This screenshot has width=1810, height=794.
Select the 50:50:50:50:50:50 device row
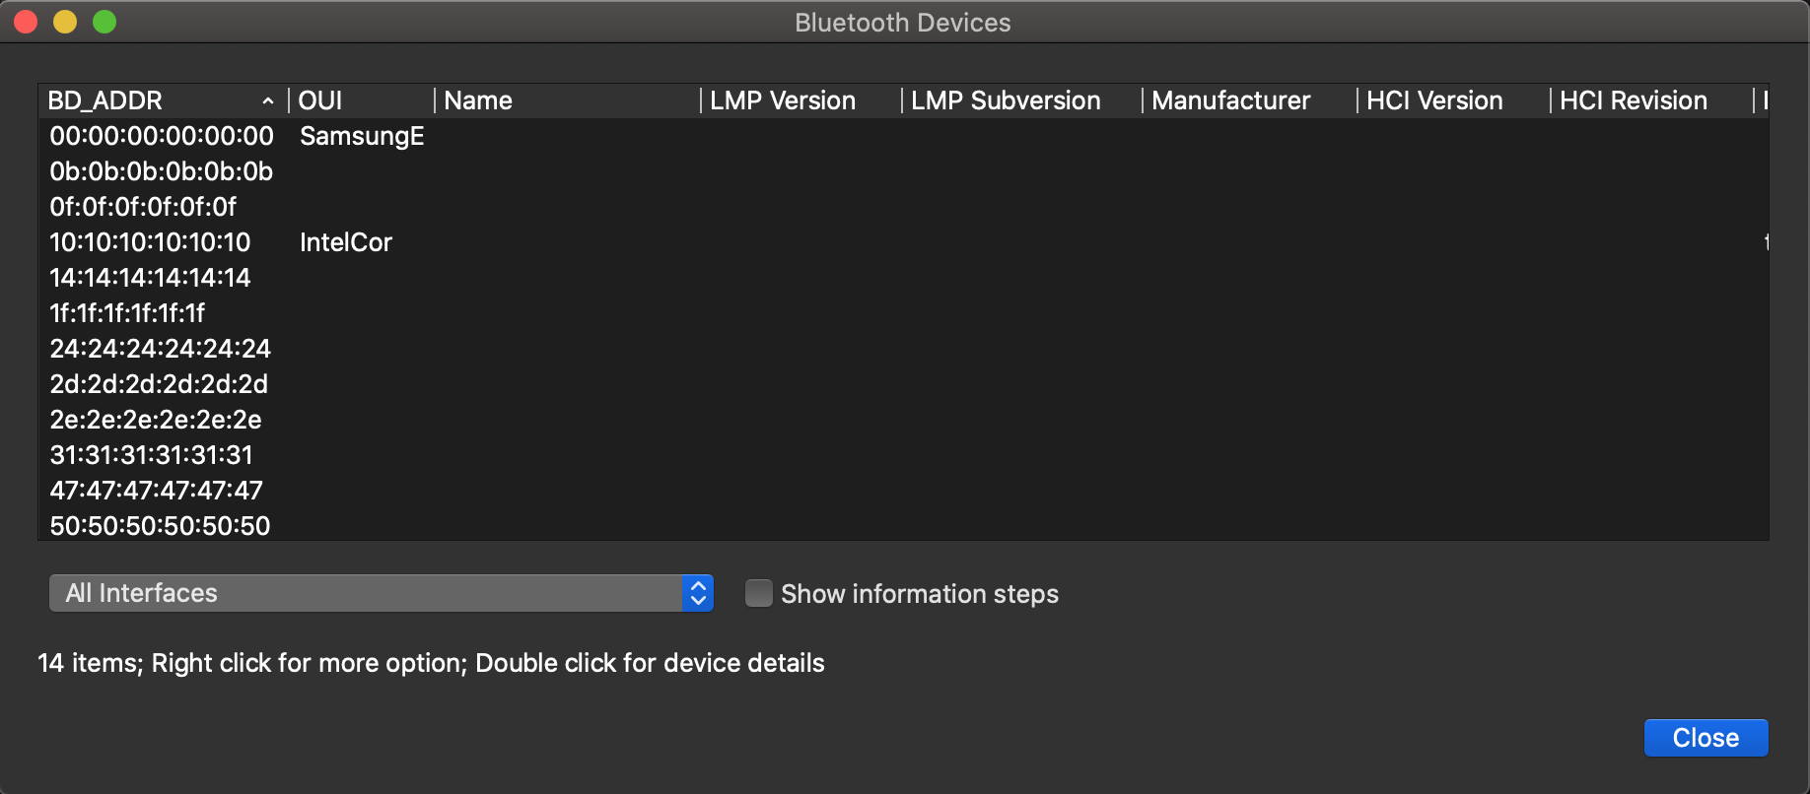click(x=160, y=525)
